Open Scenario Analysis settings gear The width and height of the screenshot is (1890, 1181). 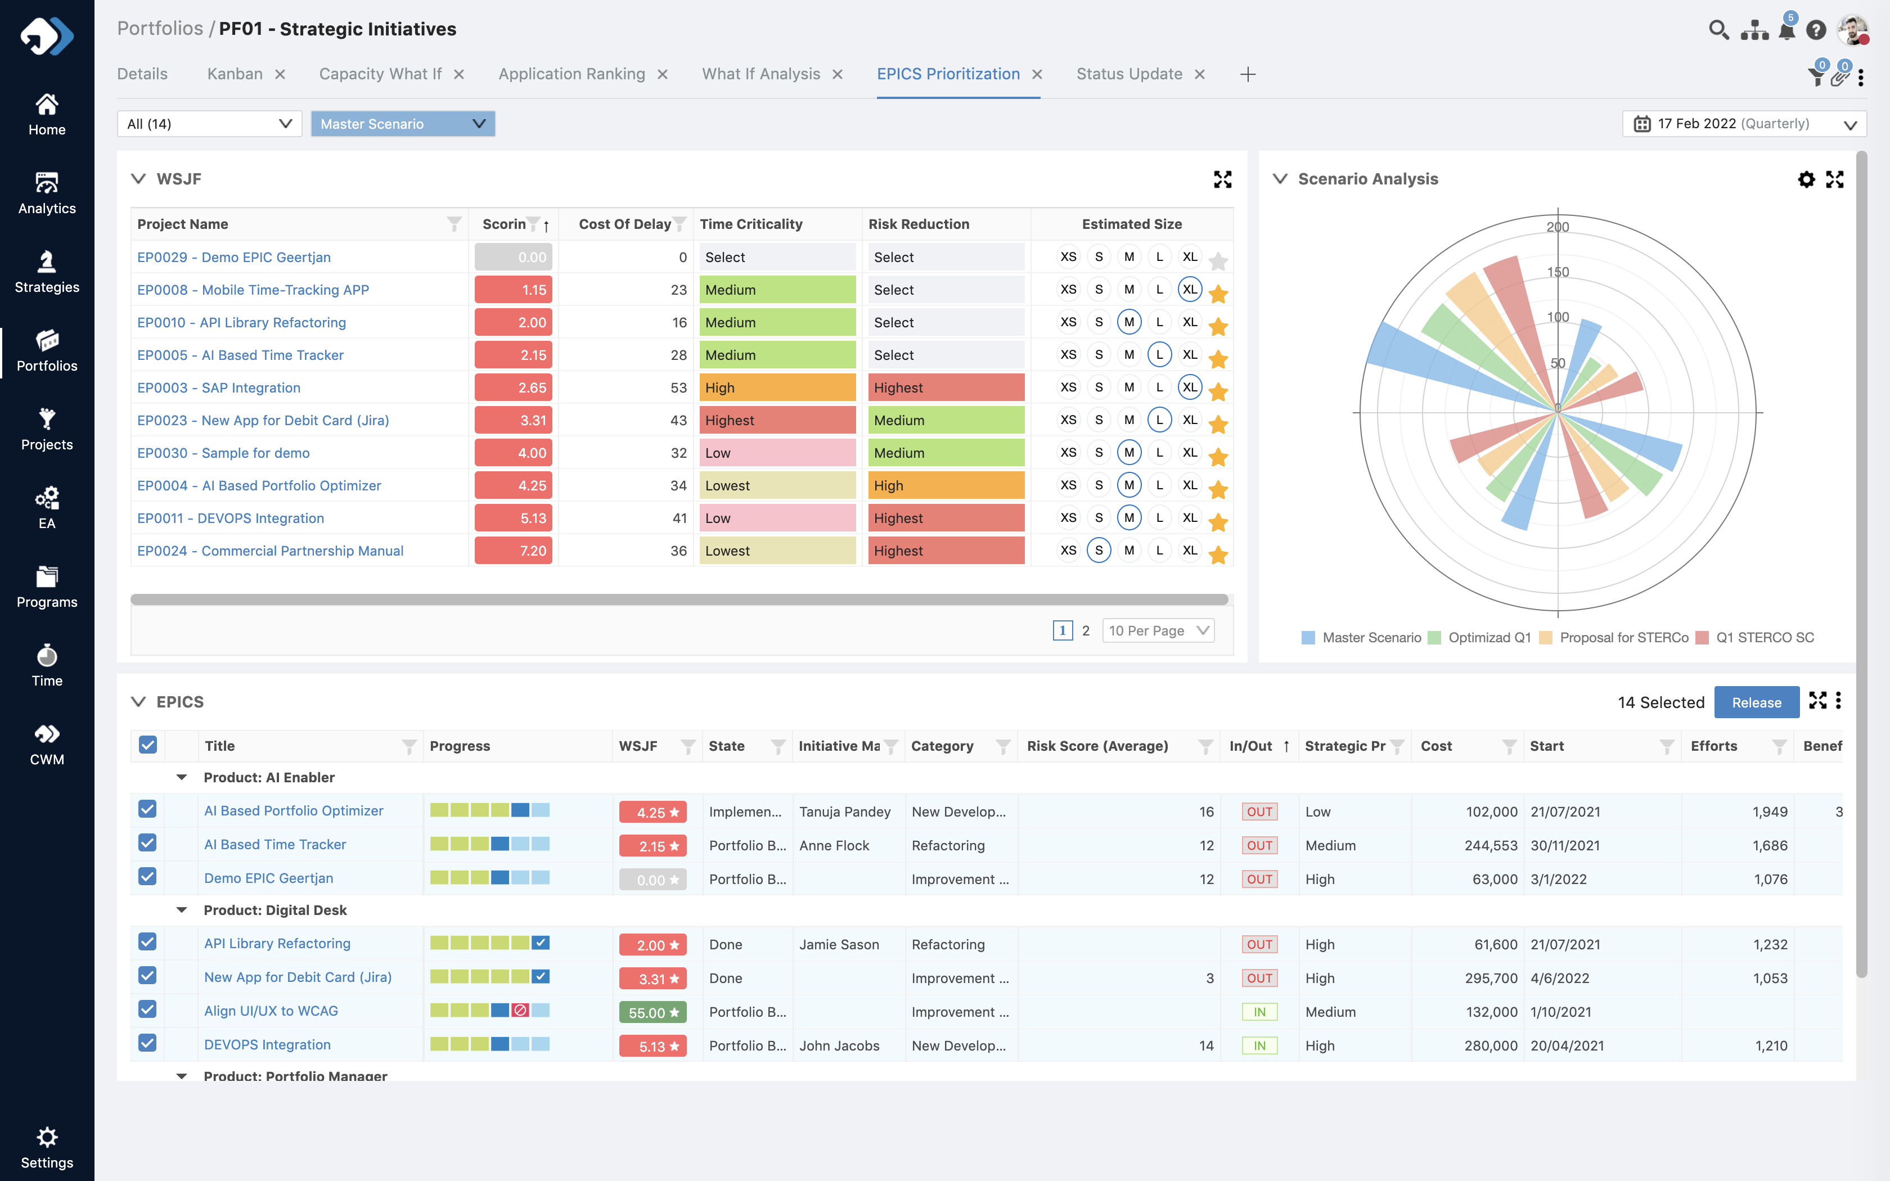pos(1806,179)
